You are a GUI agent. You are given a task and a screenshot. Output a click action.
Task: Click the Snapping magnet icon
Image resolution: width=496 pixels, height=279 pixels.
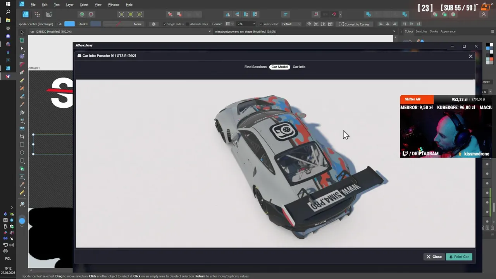pyautogui.click(x=334, y=14)
